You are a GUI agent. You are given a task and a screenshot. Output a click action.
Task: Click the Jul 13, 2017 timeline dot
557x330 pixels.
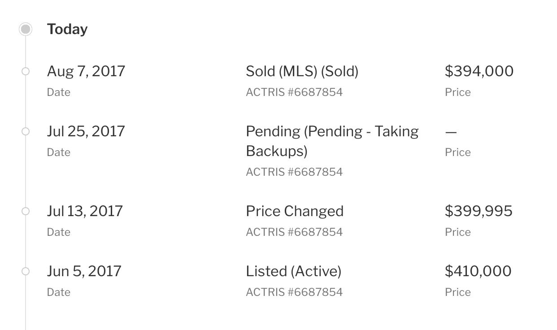click(x=26, y=211)
